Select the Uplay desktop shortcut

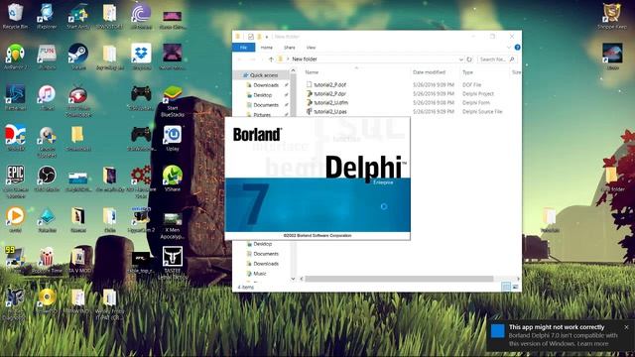coord(173,138)
